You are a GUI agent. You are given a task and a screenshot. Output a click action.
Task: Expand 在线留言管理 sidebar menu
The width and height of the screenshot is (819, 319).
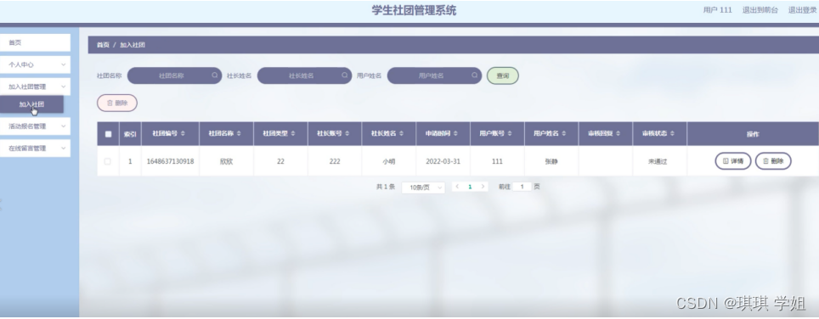pos(35,148)
